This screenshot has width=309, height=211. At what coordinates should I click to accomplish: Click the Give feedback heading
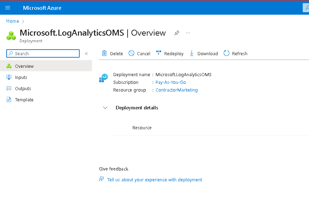114,169
